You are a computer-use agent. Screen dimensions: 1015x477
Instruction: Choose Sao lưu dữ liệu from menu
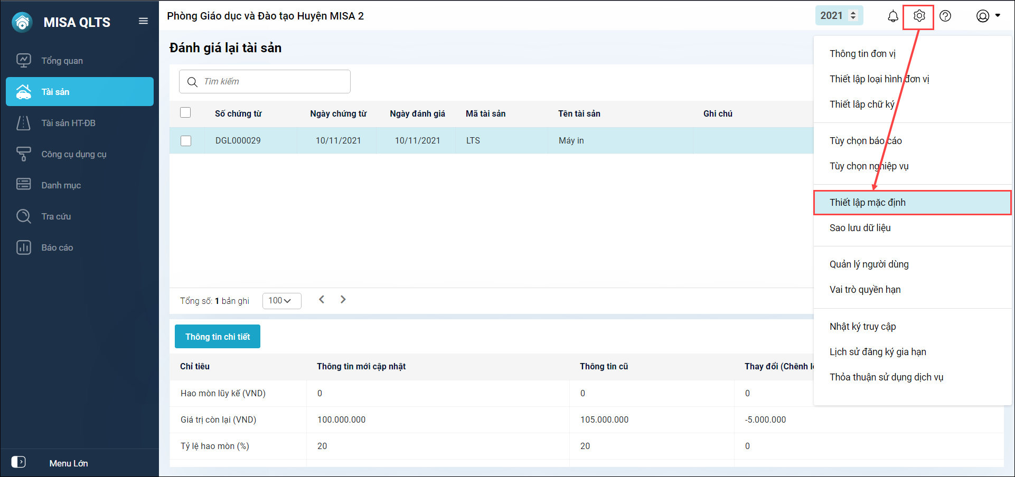[860, 228]
